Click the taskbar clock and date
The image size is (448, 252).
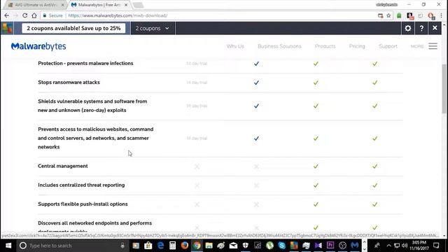point(419,246)
